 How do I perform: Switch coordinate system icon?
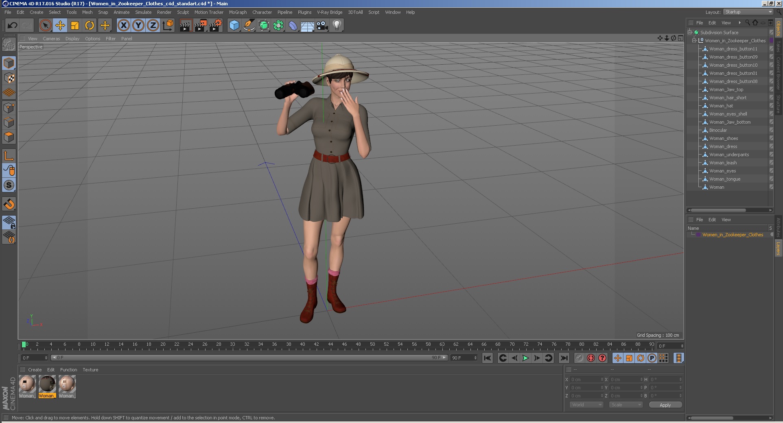[x=168, y=26]
